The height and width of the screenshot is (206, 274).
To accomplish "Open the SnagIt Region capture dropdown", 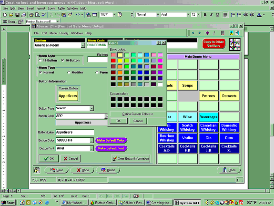I will pos(58,21).
